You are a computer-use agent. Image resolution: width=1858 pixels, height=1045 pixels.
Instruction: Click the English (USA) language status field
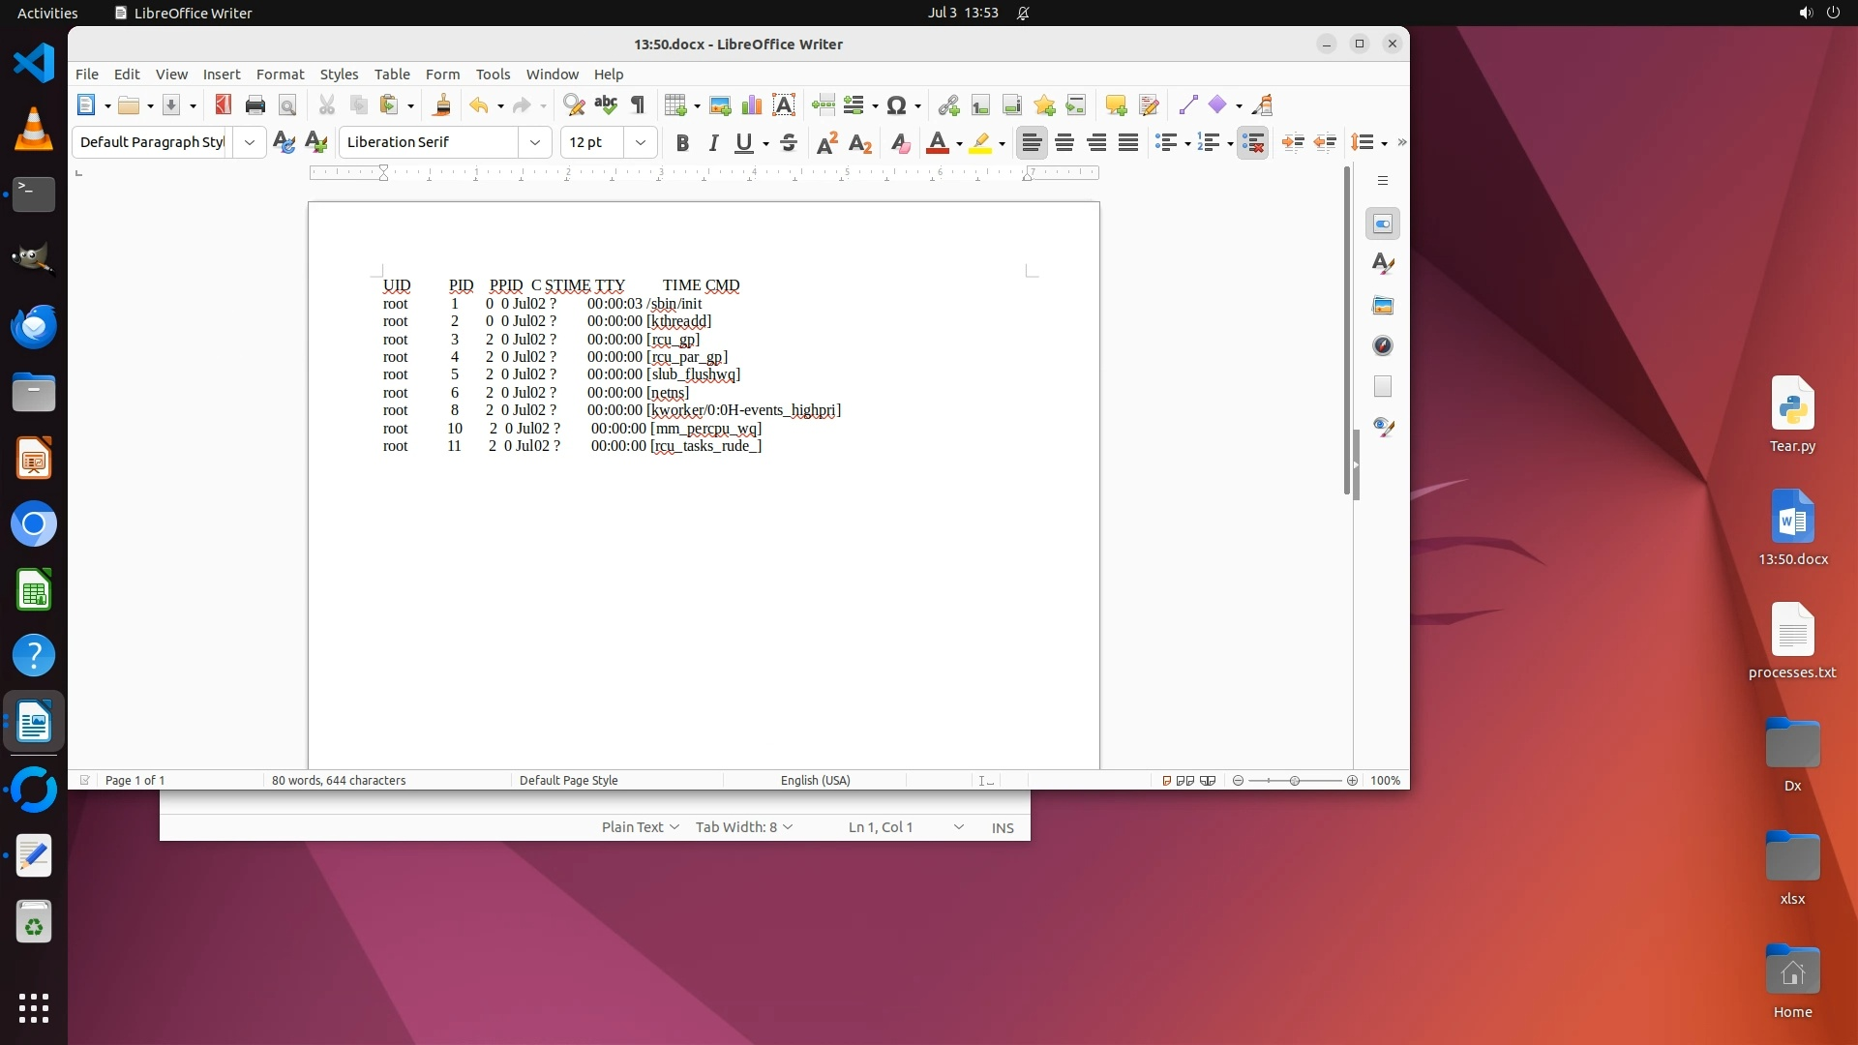click(x=815, y=781)
